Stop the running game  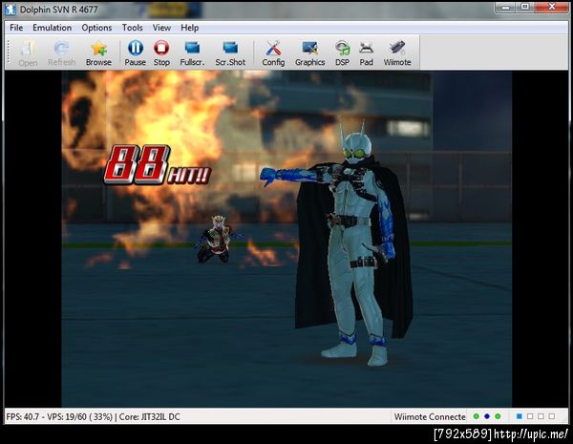161,53
